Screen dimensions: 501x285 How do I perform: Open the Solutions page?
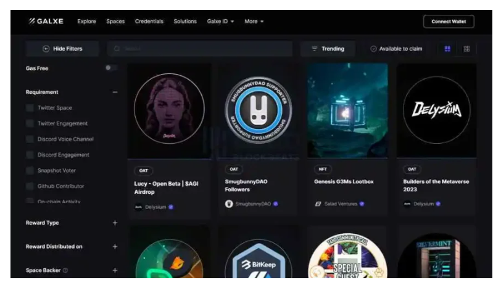(x=185, y=22)
